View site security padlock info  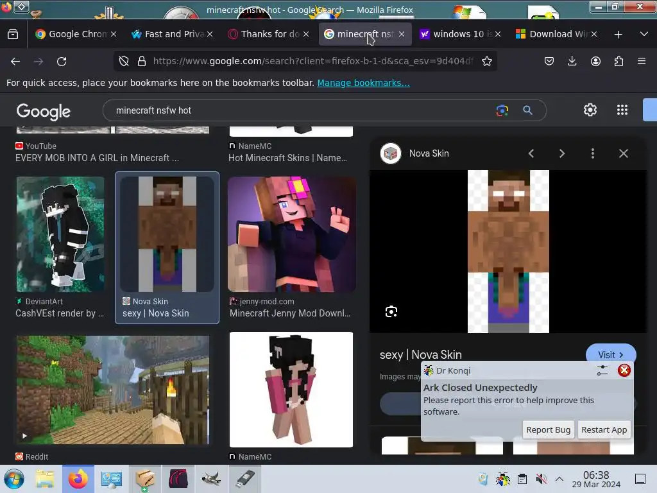coord(142,61)
